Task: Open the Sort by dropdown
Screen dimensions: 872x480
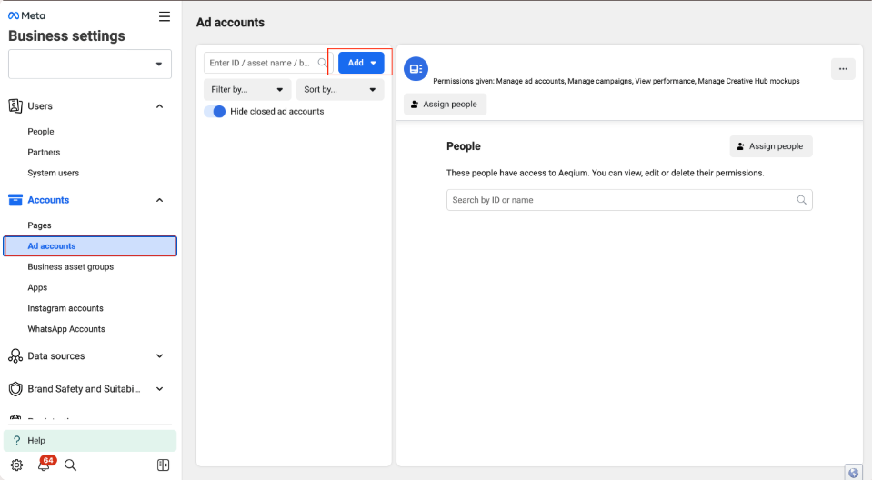Action: pos(340,89)
